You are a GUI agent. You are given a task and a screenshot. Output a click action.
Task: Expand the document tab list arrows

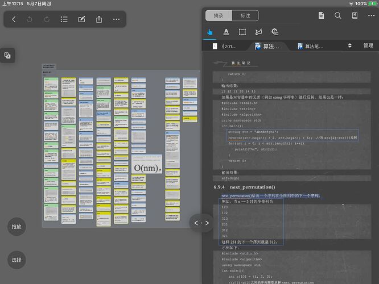tap(350, 45)
